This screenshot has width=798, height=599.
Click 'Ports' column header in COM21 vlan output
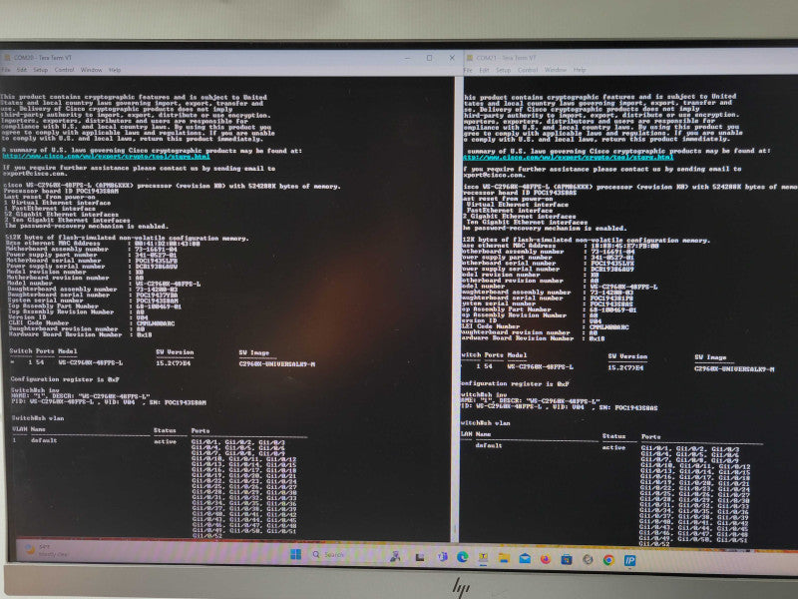[651, 436]
